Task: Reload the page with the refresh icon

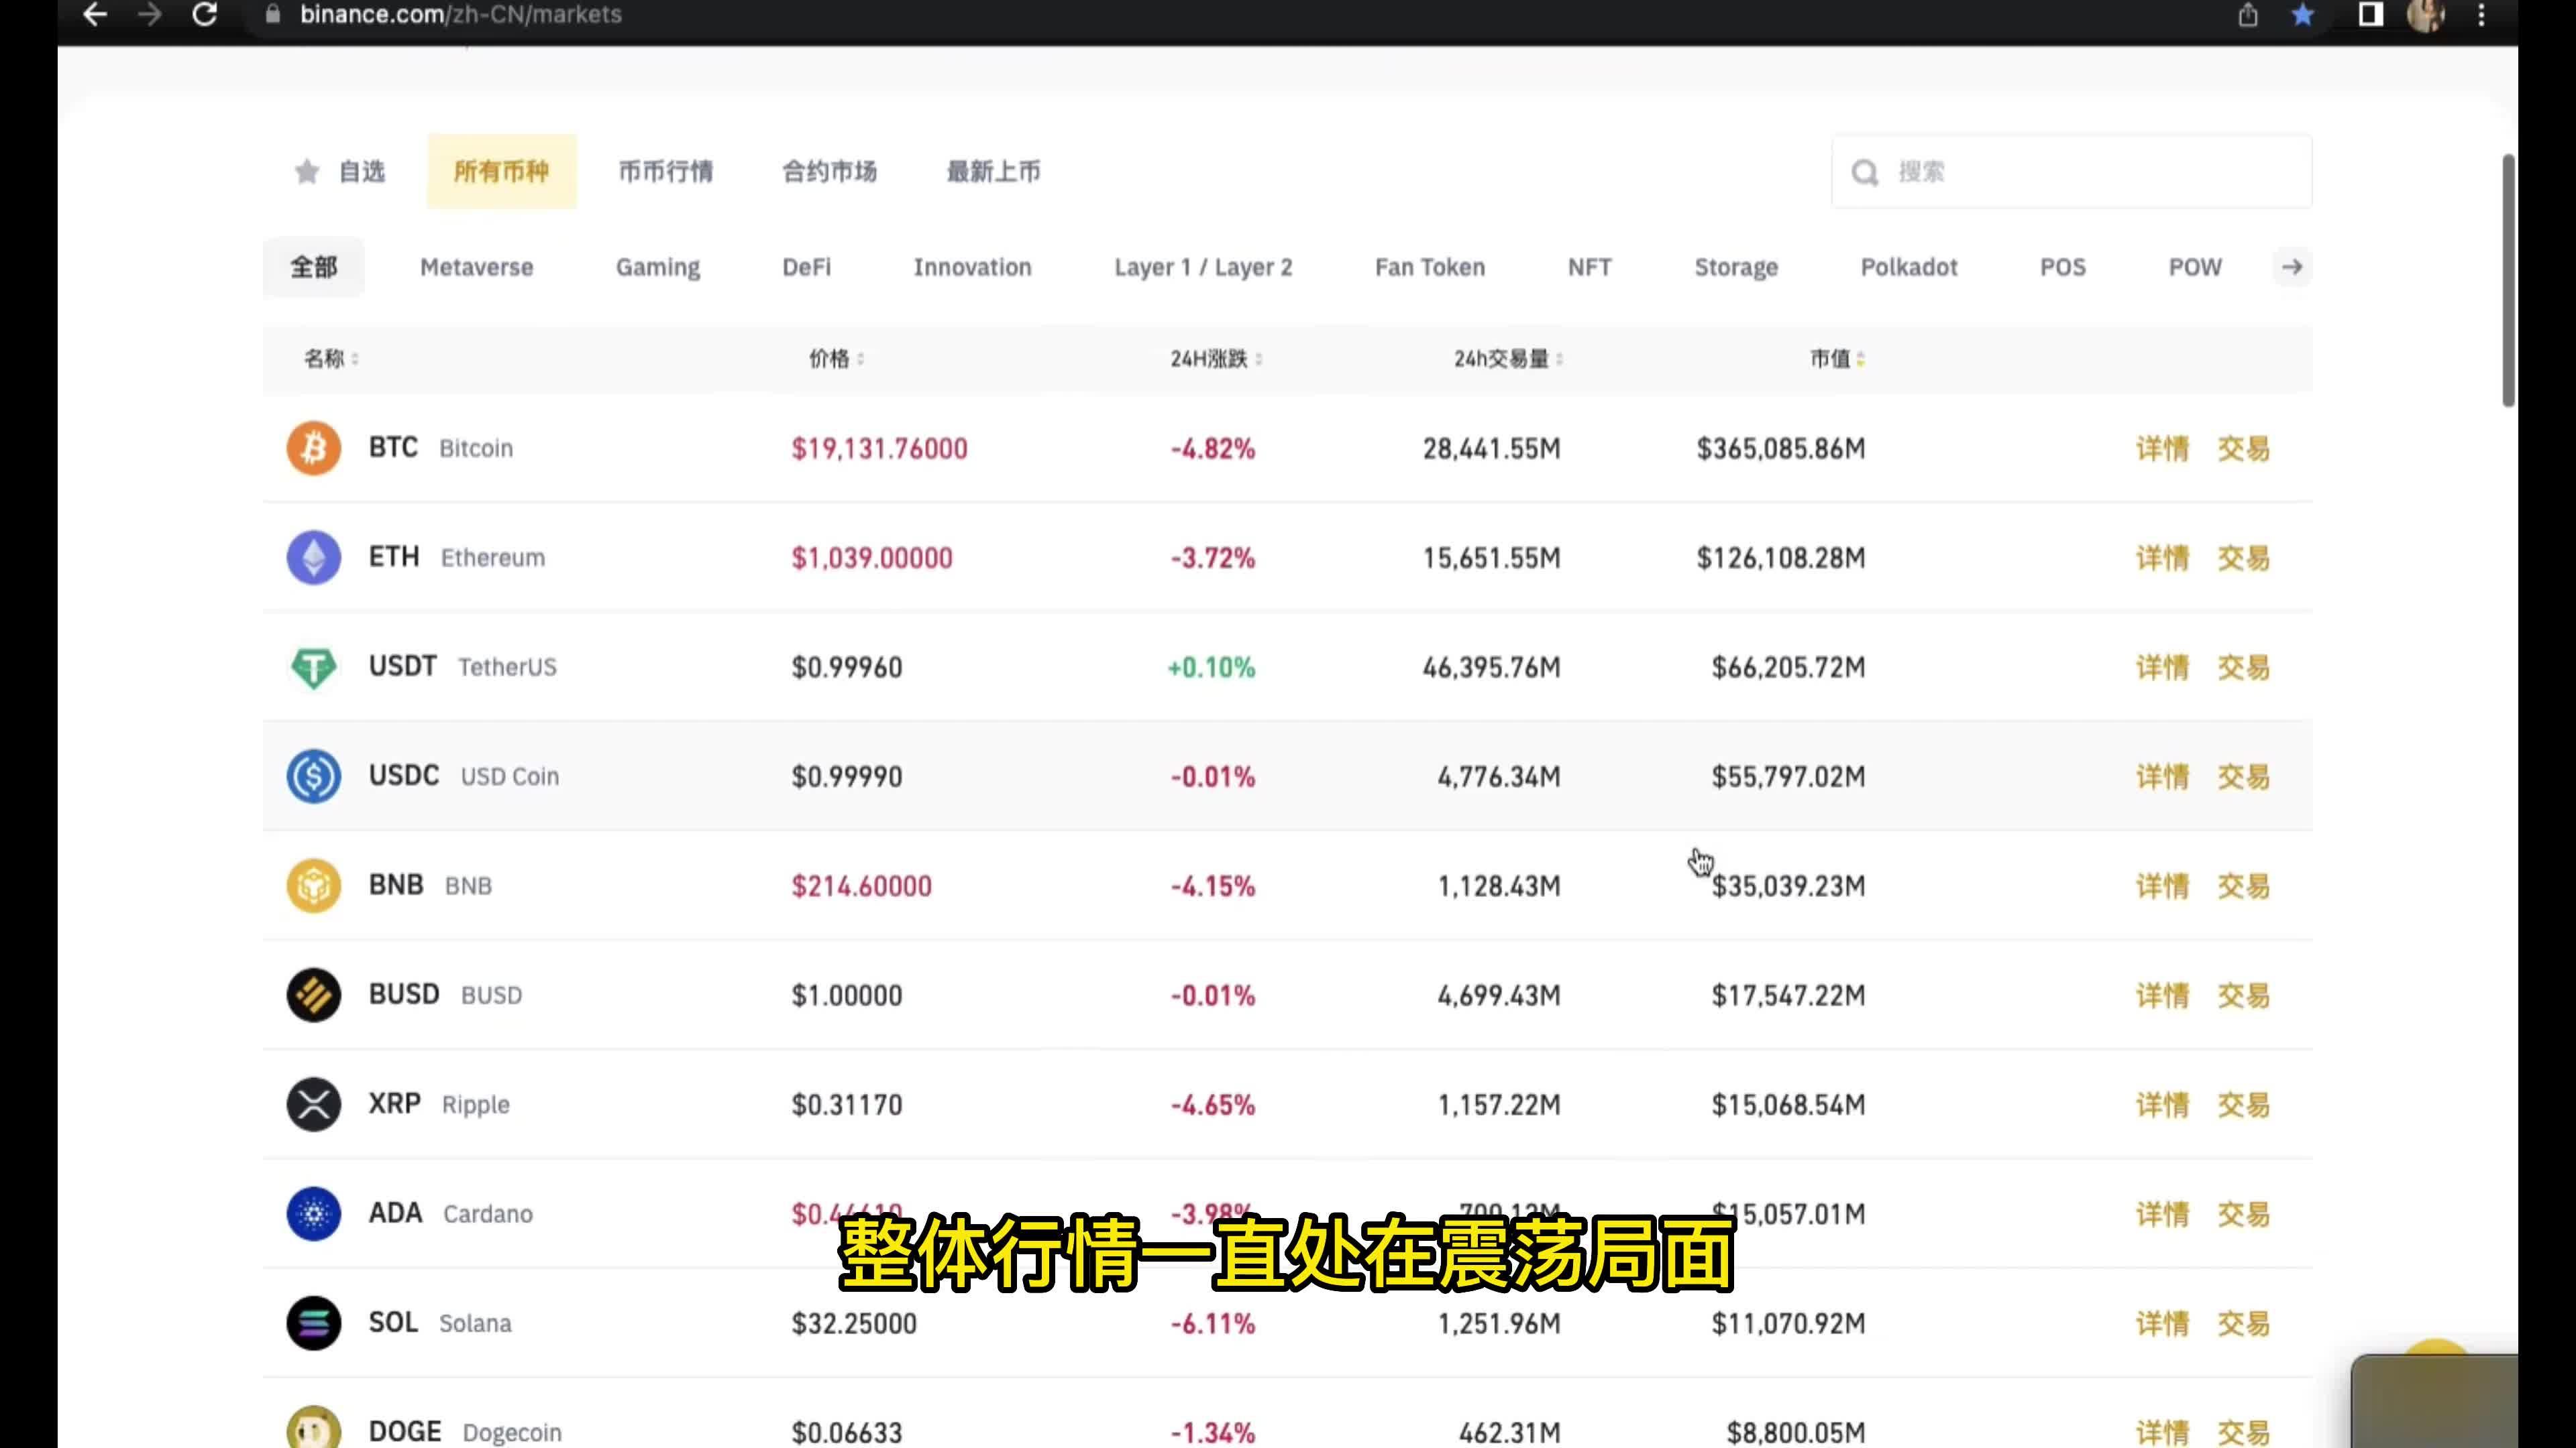Action: click(205, 15)
